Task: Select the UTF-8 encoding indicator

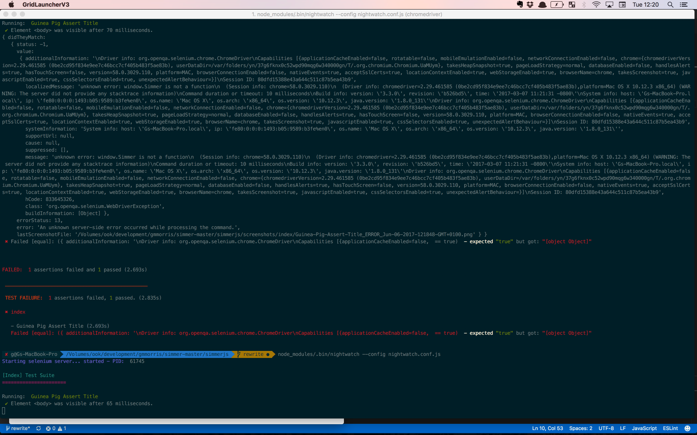Action: [606, 428]
